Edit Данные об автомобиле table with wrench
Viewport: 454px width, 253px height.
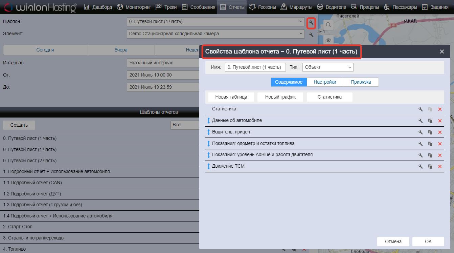point(421,121)
